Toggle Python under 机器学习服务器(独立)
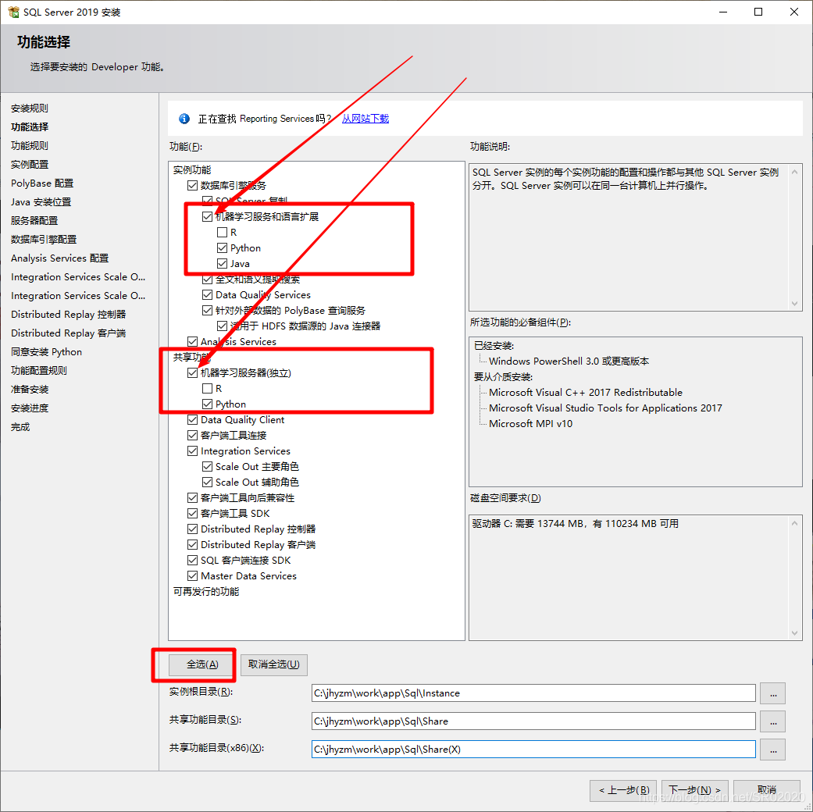Viewport: 813px width, 812px height. (x=208, y=404)
